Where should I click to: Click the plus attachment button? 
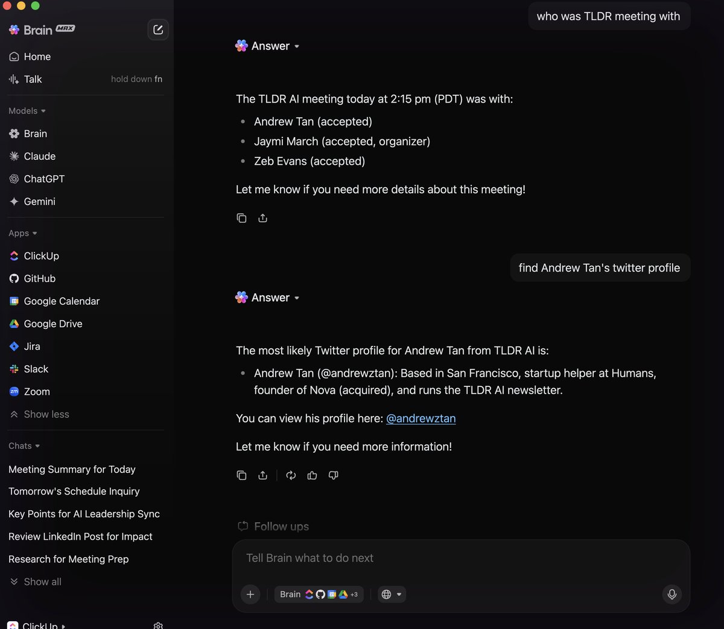click(x=250, y=595)
